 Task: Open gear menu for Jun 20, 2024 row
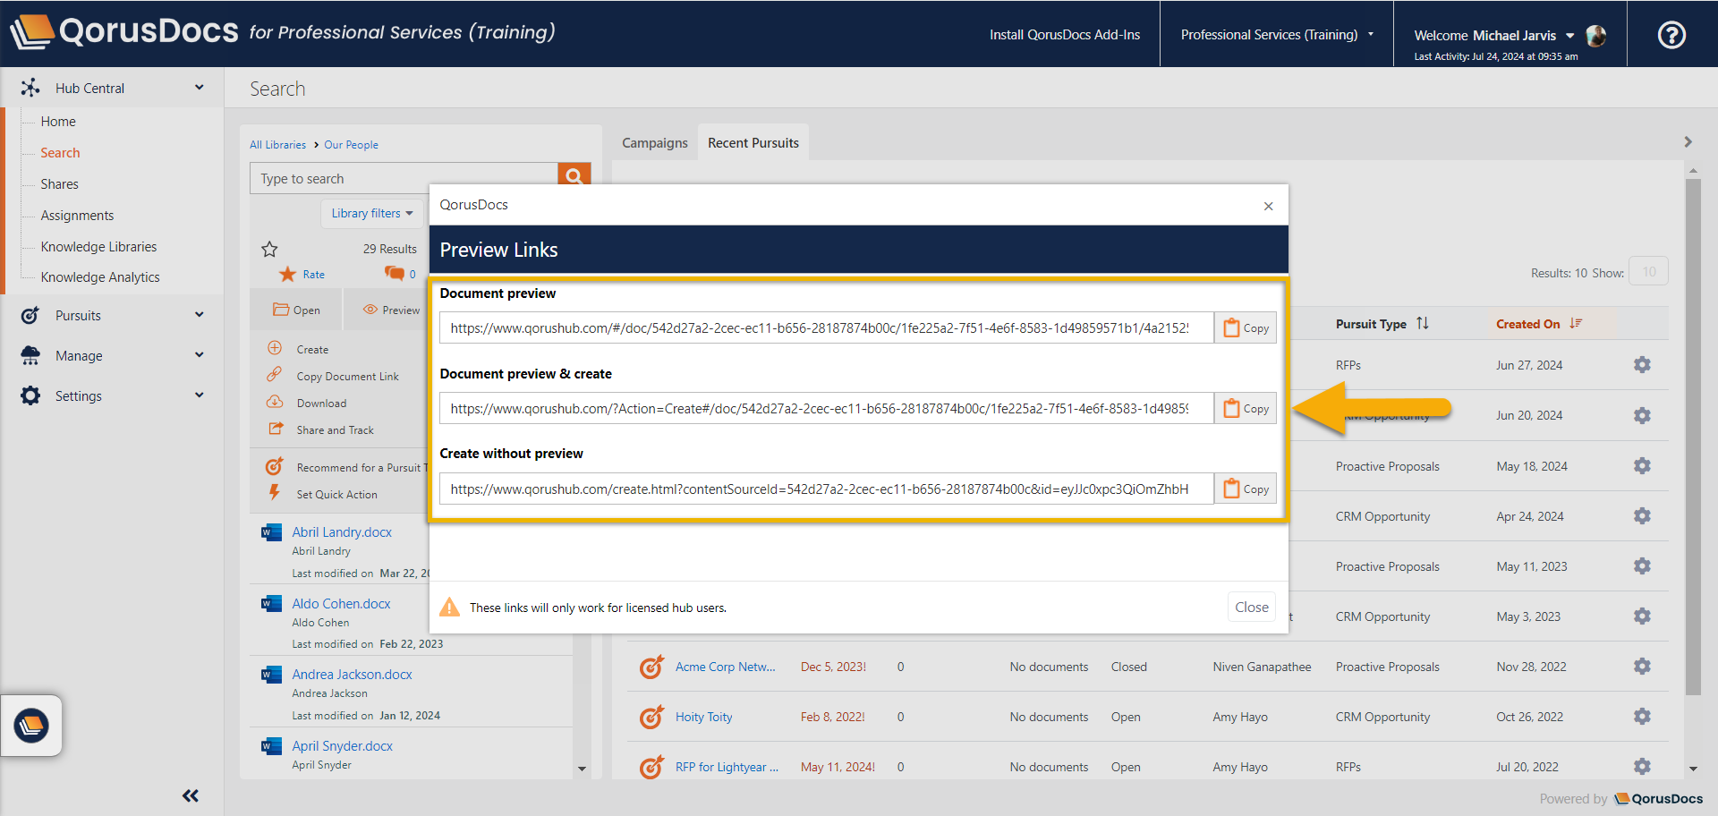[1642, 415]
